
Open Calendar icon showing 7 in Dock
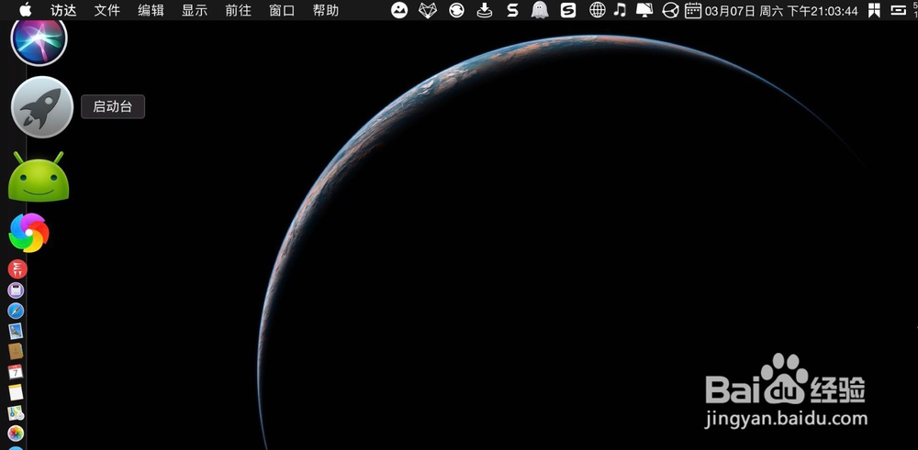click(x=16, y=372)
